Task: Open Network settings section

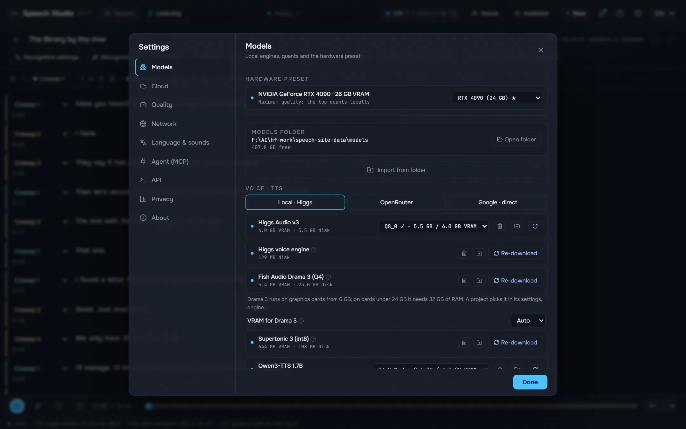Action: point(183,124)
